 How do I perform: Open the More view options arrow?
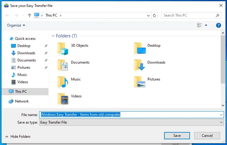click(x=206, y=25)
